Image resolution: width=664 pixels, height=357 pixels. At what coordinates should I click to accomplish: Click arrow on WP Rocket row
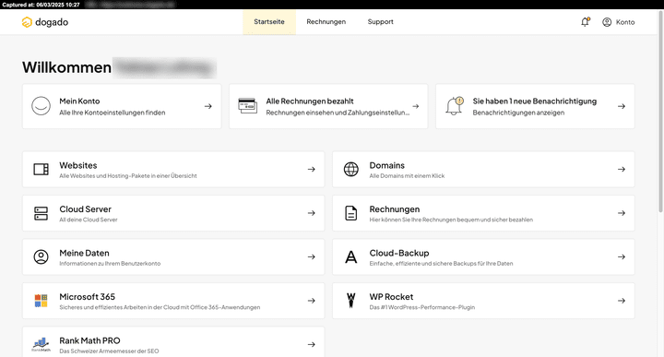tap(622, 301)
